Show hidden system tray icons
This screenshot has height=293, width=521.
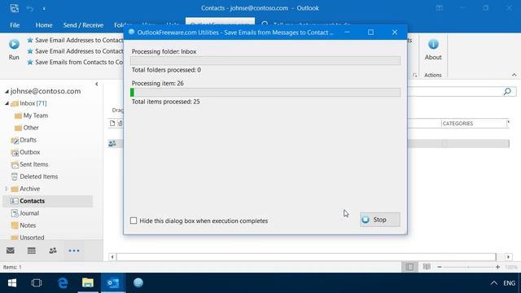point(494,283)
